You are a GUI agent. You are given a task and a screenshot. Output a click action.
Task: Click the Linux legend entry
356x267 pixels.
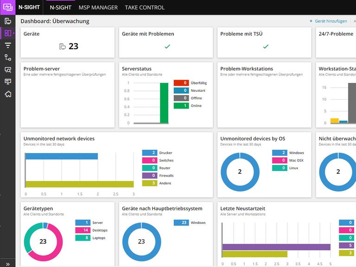pyautogui.click(x=285, y=168)
